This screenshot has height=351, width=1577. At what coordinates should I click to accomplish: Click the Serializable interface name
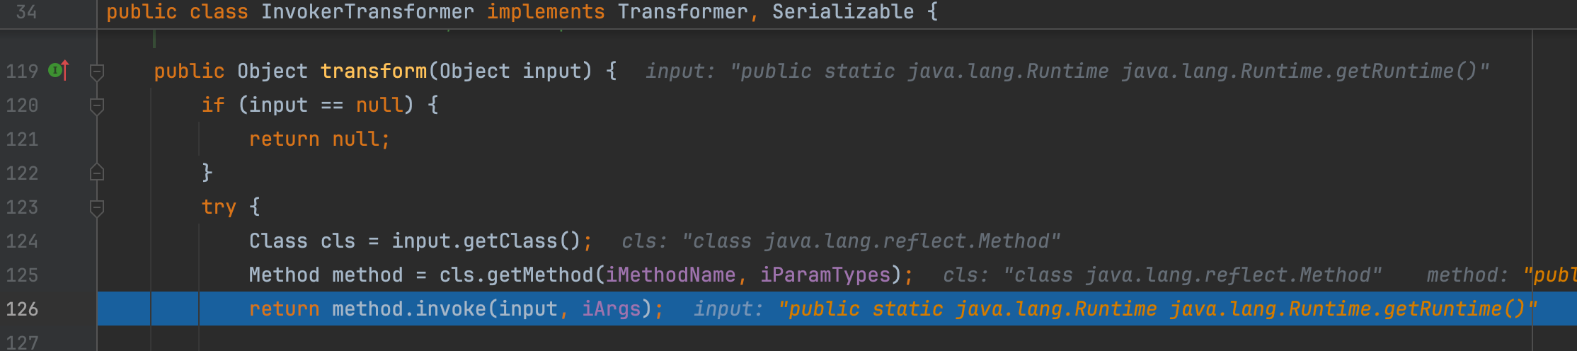[843, 12]
